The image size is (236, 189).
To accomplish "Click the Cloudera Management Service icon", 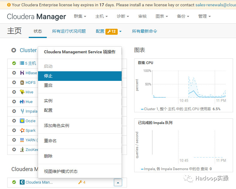I will 22,182.
